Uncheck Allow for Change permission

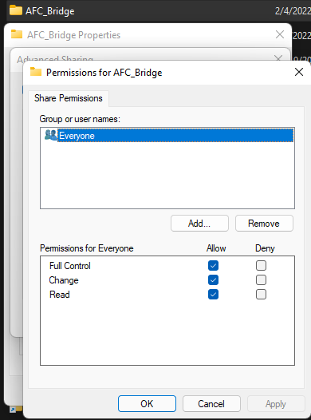(x=213, y=280)
